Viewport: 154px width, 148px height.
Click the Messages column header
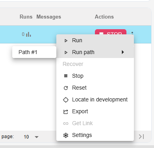click(49, 17)
